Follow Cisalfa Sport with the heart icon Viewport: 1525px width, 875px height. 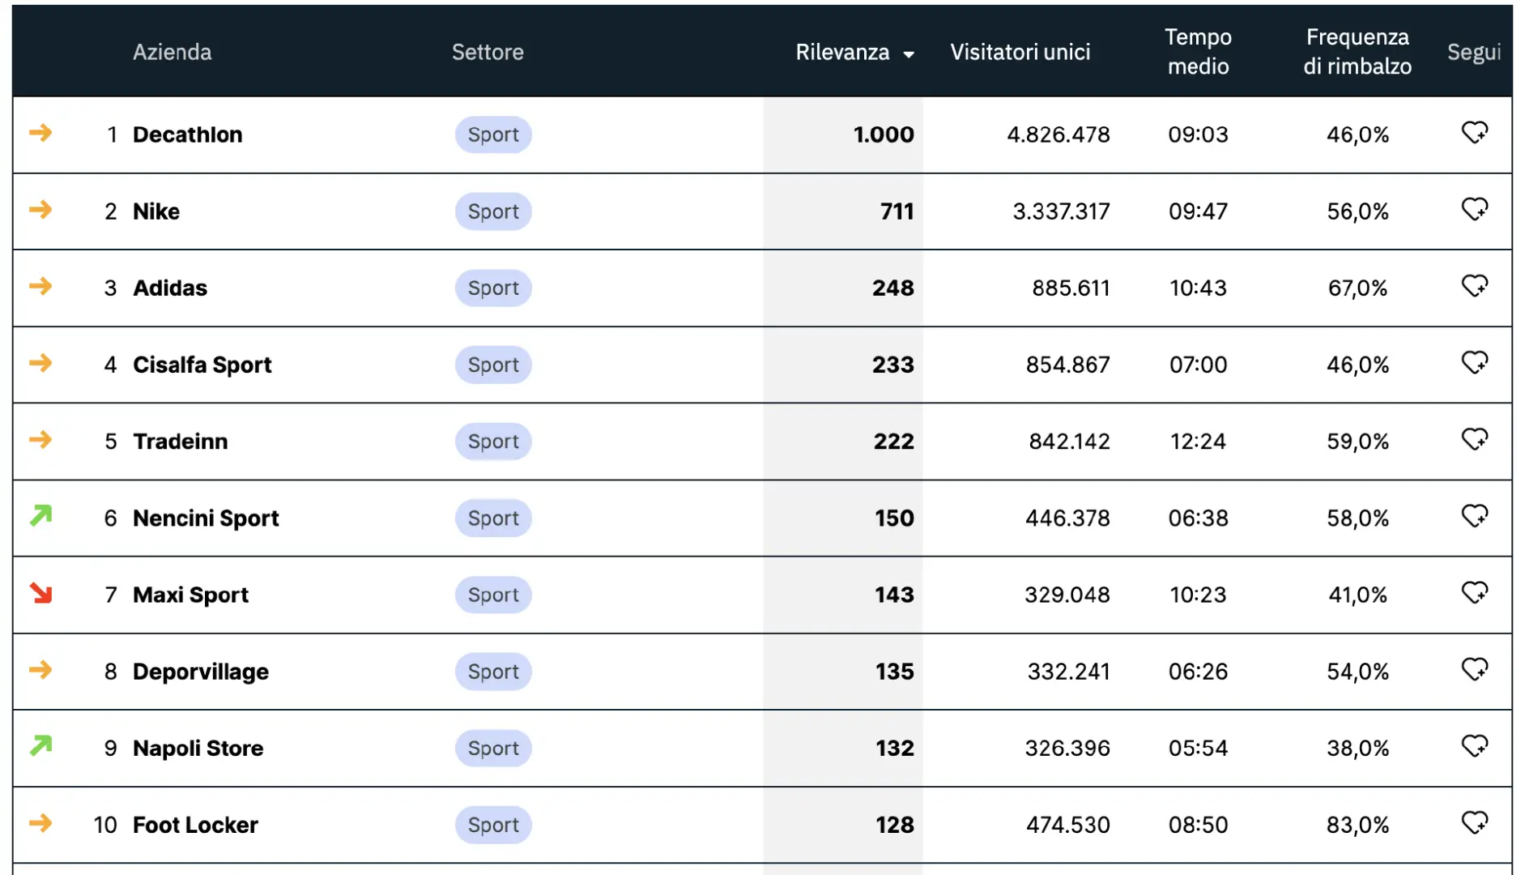click(1474, 362)
